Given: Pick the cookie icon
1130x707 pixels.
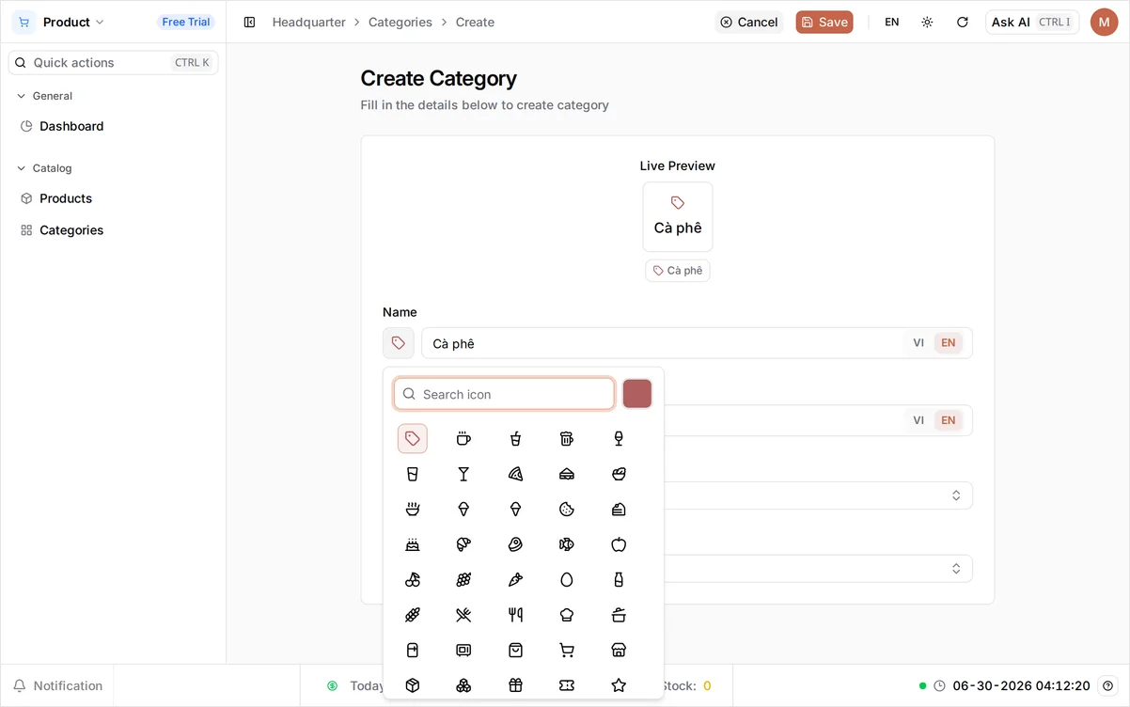Looking at the screenshot, I should click(x=567, y=510).
